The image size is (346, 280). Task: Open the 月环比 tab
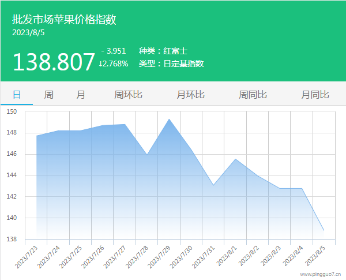point(190,95)
